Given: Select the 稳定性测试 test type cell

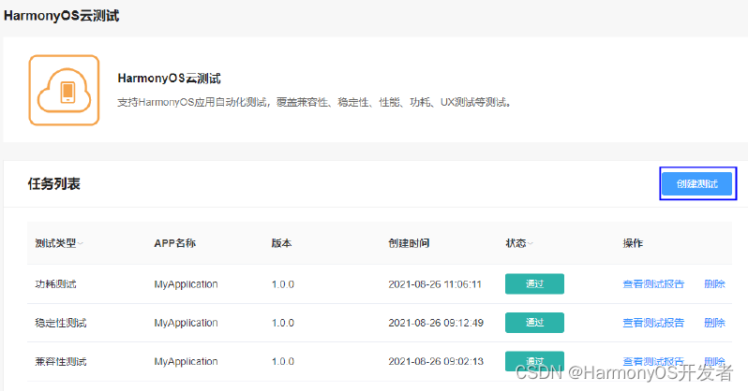Looking at the screenshot, I should (61, 323).
